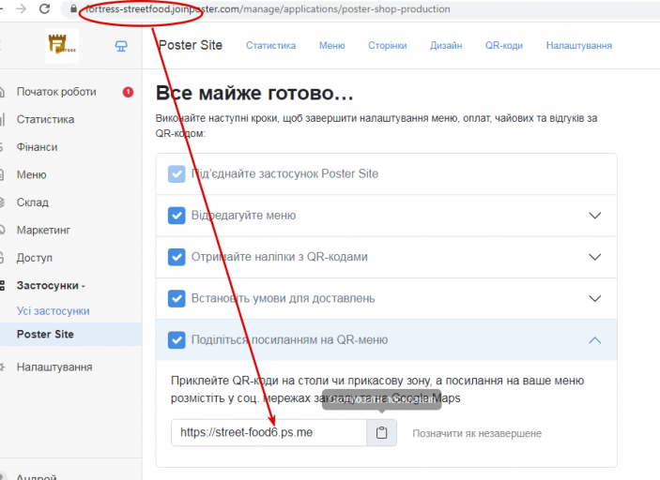The image size is (660, 480).
Task: Switch to the Дизайн tab
Action: click(446, 45)
